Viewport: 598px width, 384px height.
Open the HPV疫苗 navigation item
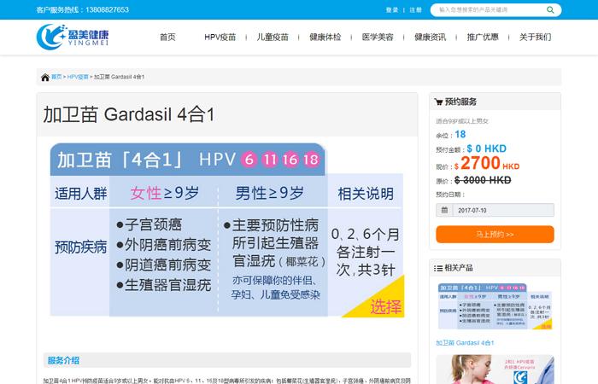[220, 37]
